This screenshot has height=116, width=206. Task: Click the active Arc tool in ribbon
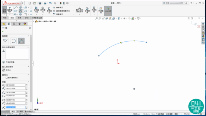point(20,11)
